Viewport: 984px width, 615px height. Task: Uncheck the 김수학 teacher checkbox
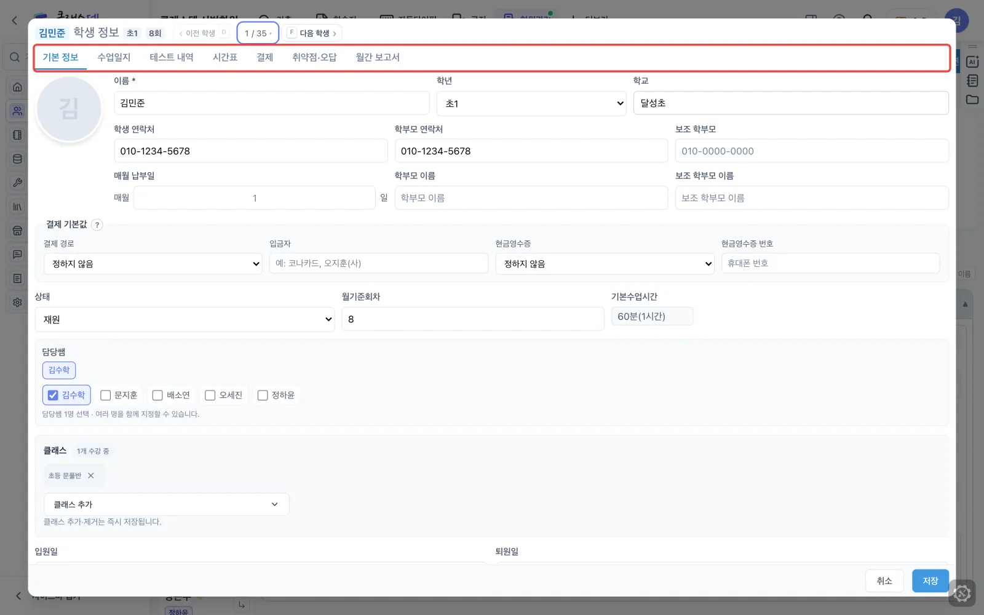coord(53,395)
